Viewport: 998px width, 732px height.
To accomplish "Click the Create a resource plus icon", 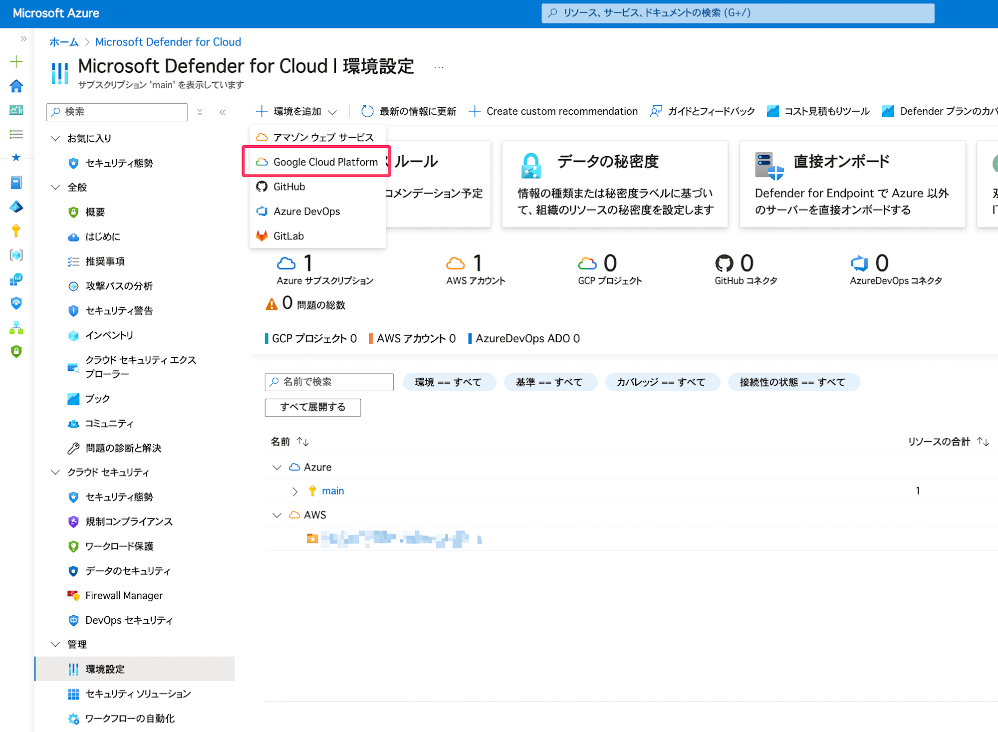I will 16,62.
